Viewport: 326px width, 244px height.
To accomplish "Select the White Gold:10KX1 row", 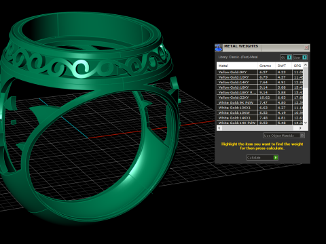I will pos(260,108).
